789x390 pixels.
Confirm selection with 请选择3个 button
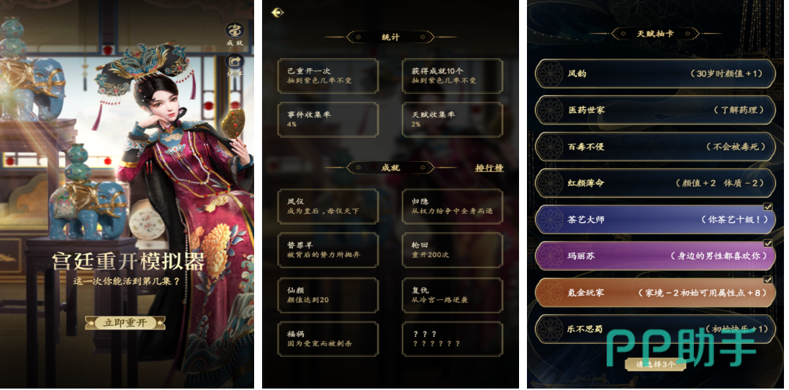[655, 364]
